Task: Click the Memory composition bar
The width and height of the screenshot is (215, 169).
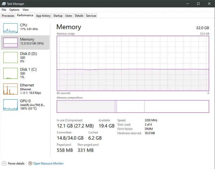Action: [132, 106]
